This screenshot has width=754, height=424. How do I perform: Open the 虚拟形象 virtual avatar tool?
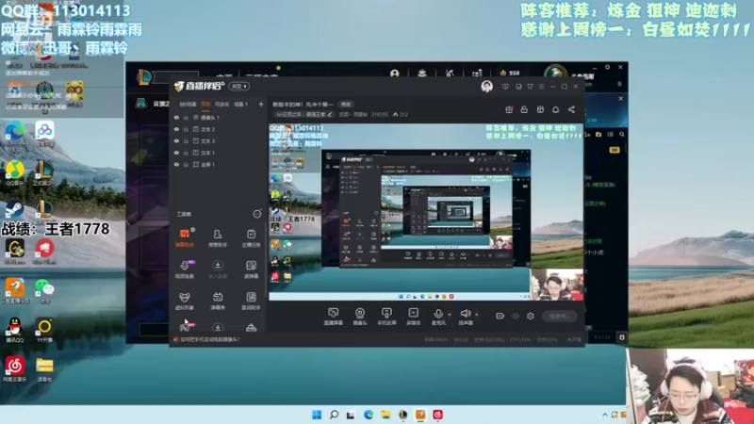184,301
